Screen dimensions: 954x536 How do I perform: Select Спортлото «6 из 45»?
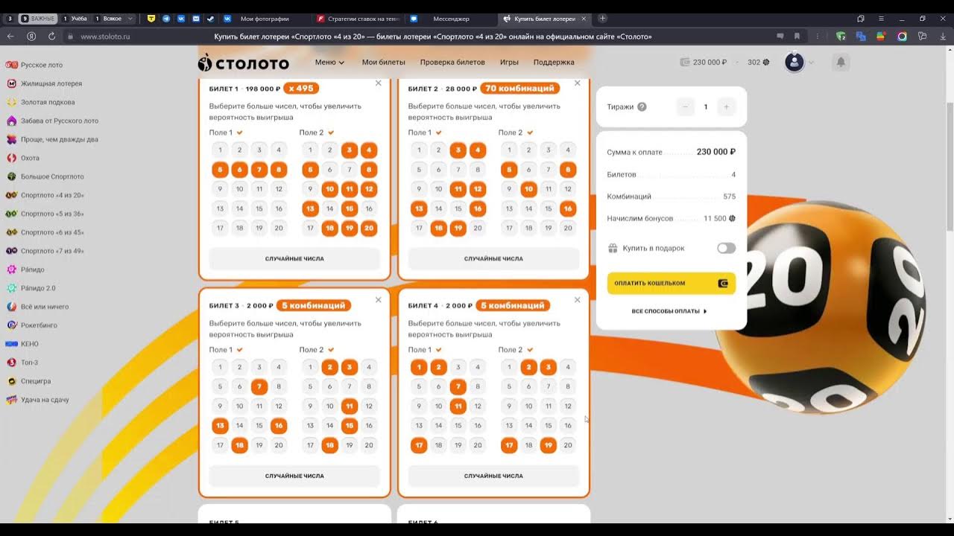[45, 232]
